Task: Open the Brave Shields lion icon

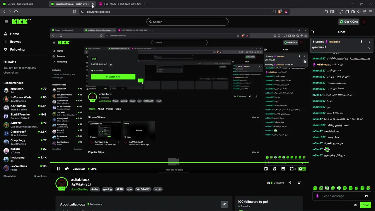Action: [x=280, y=12]
